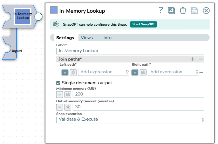218x144 pixels.
Task: Uncheck Single document output checkbox
Action: click(x=58, y=83)
